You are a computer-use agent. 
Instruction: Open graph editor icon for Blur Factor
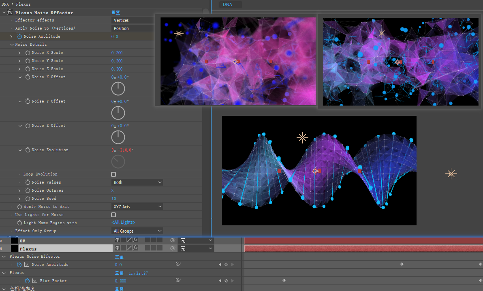pyautogui.click(x=34, y=281)
